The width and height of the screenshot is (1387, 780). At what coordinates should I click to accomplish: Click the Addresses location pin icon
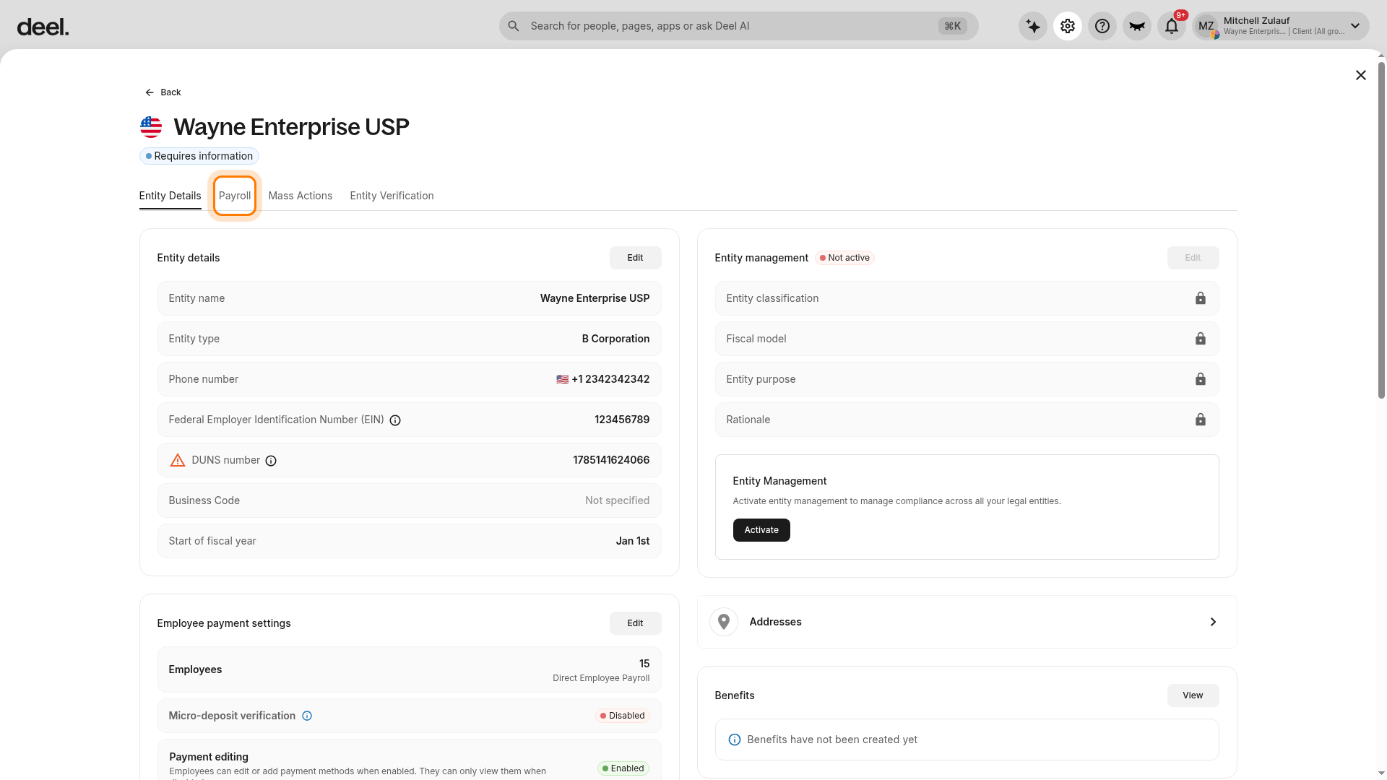724,622
